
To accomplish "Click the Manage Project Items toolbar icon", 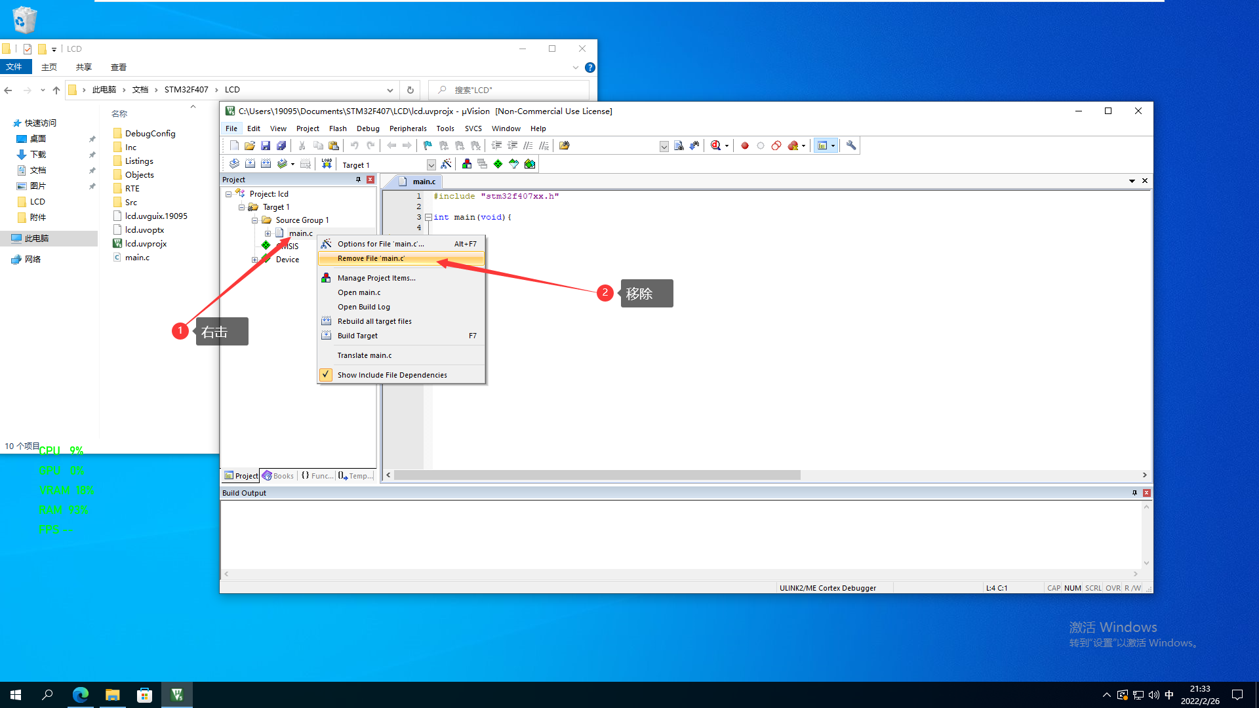I will 467,164.
